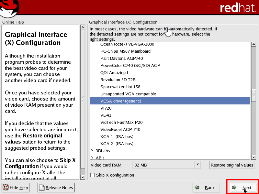Click the video card list scrollbar thumb
This screenshot has width=259, height=194.
(253, 95)
